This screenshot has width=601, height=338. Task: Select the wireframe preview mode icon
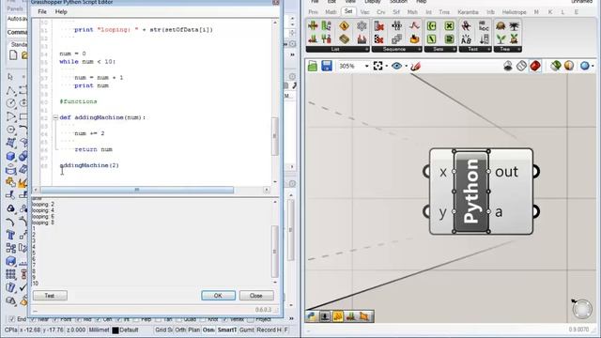(521, 66)
